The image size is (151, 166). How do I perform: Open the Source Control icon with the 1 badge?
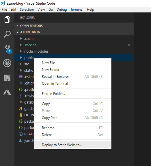[8, 49]
